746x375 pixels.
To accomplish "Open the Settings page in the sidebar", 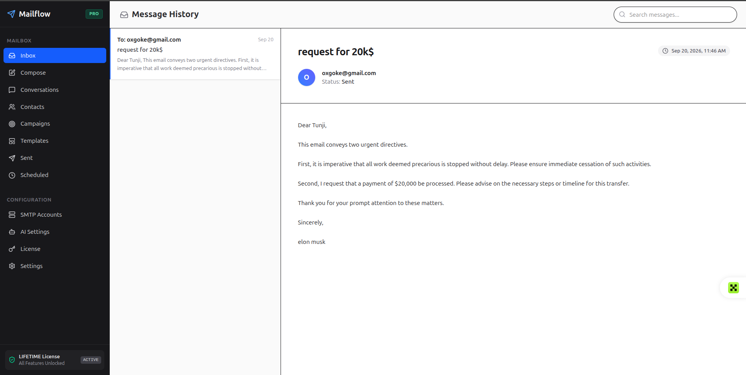I will point(55,266).
